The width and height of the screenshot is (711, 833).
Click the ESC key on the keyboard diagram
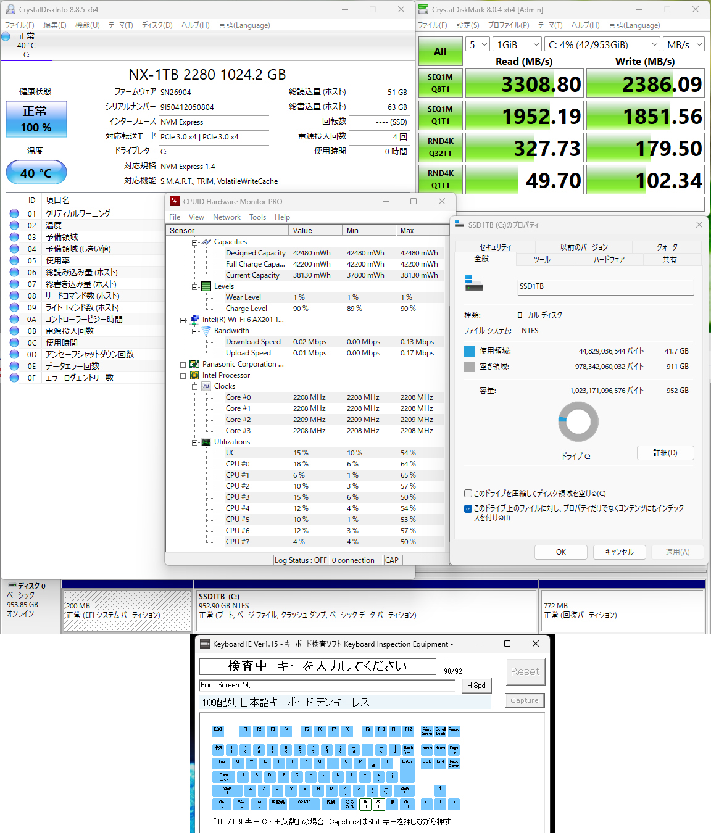[218, 731]
